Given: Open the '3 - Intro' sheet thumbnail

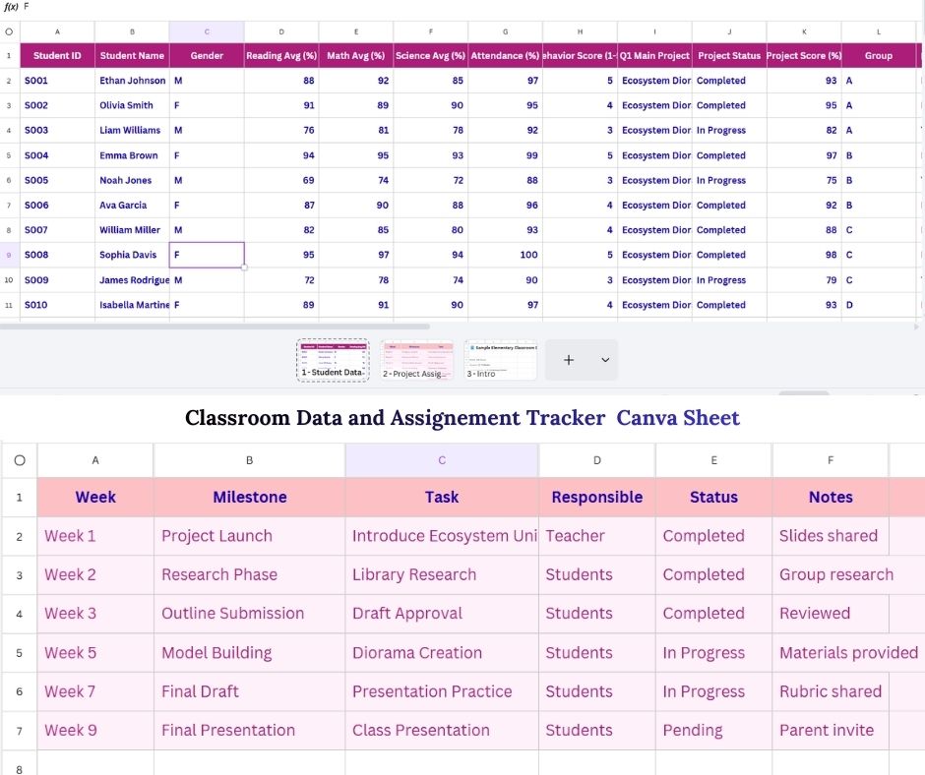Looking at the screenshot, I should pos(501,360).
